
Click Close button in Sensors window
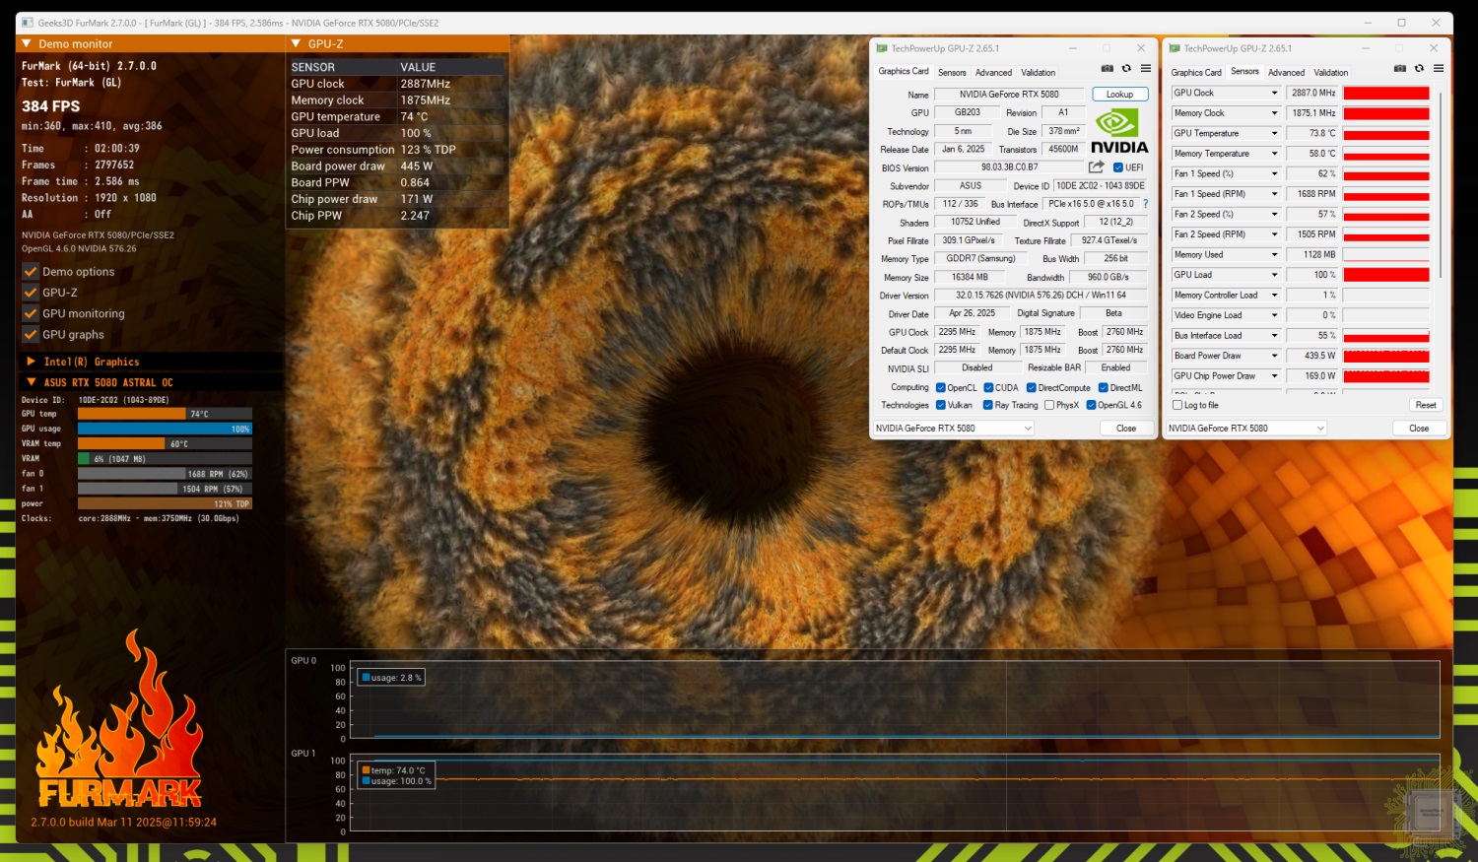coord(1419,429)
